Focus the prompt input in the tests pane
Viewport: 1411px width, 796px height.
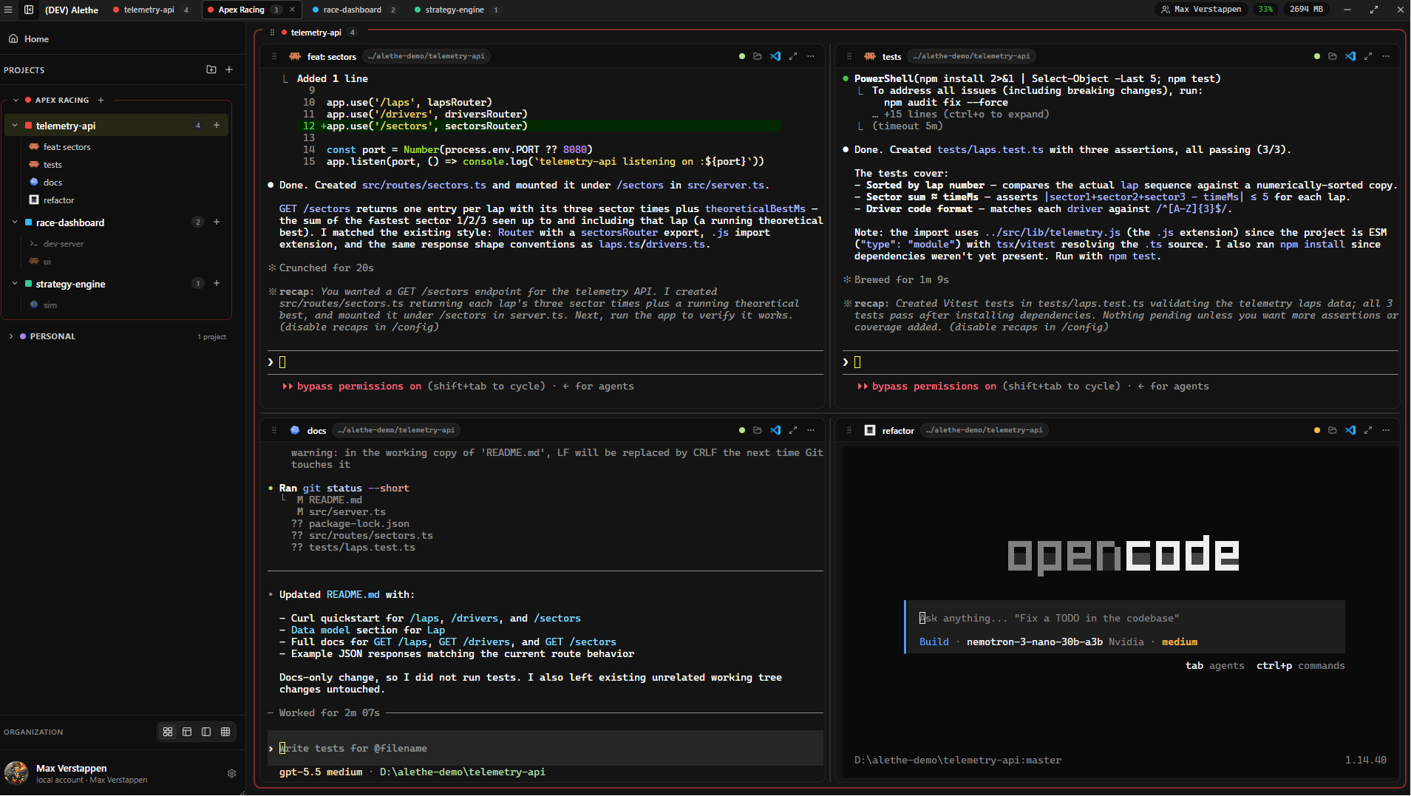1121,362
